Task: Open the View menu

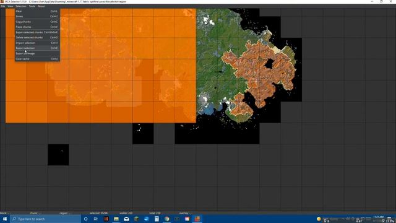Action: [x=11, y=6]
